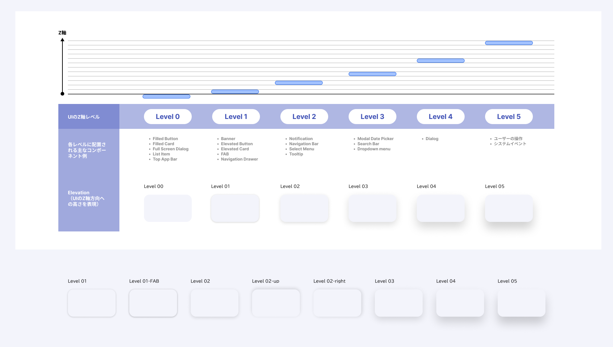
Task: Select the blue bar at highest Z-axis level
Action: pos(509,43)
